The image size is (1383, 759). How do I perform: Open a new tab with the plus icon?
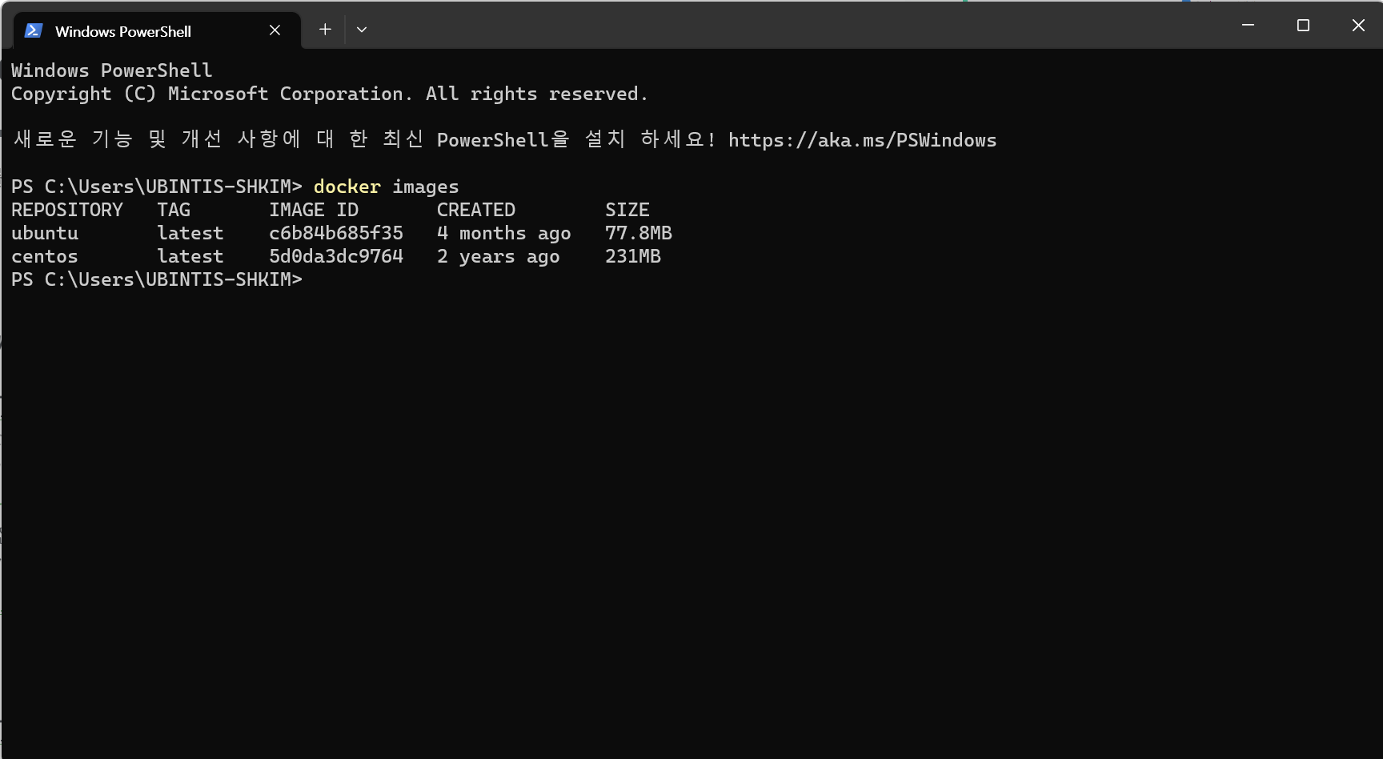tap(325, 29)
